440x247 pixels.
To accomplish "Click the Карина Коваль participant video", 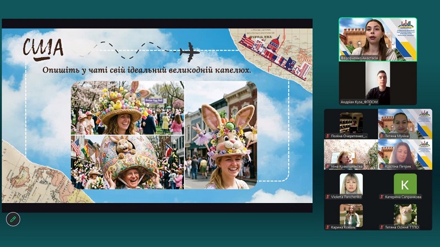I will 351,214.
